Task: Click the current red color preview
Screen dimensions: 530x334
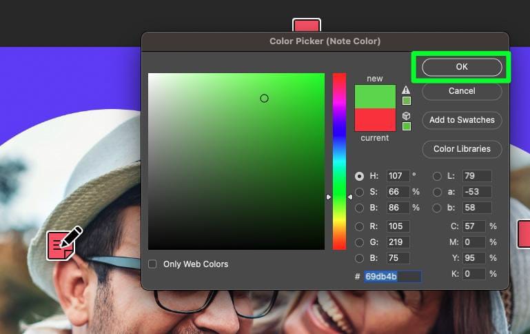Action: (375, 119)
